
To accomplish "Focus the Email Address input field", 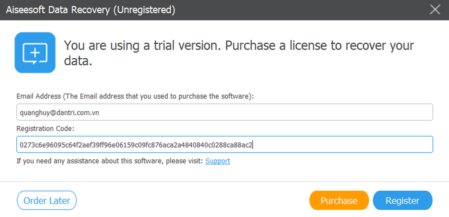I will point(224,112).
